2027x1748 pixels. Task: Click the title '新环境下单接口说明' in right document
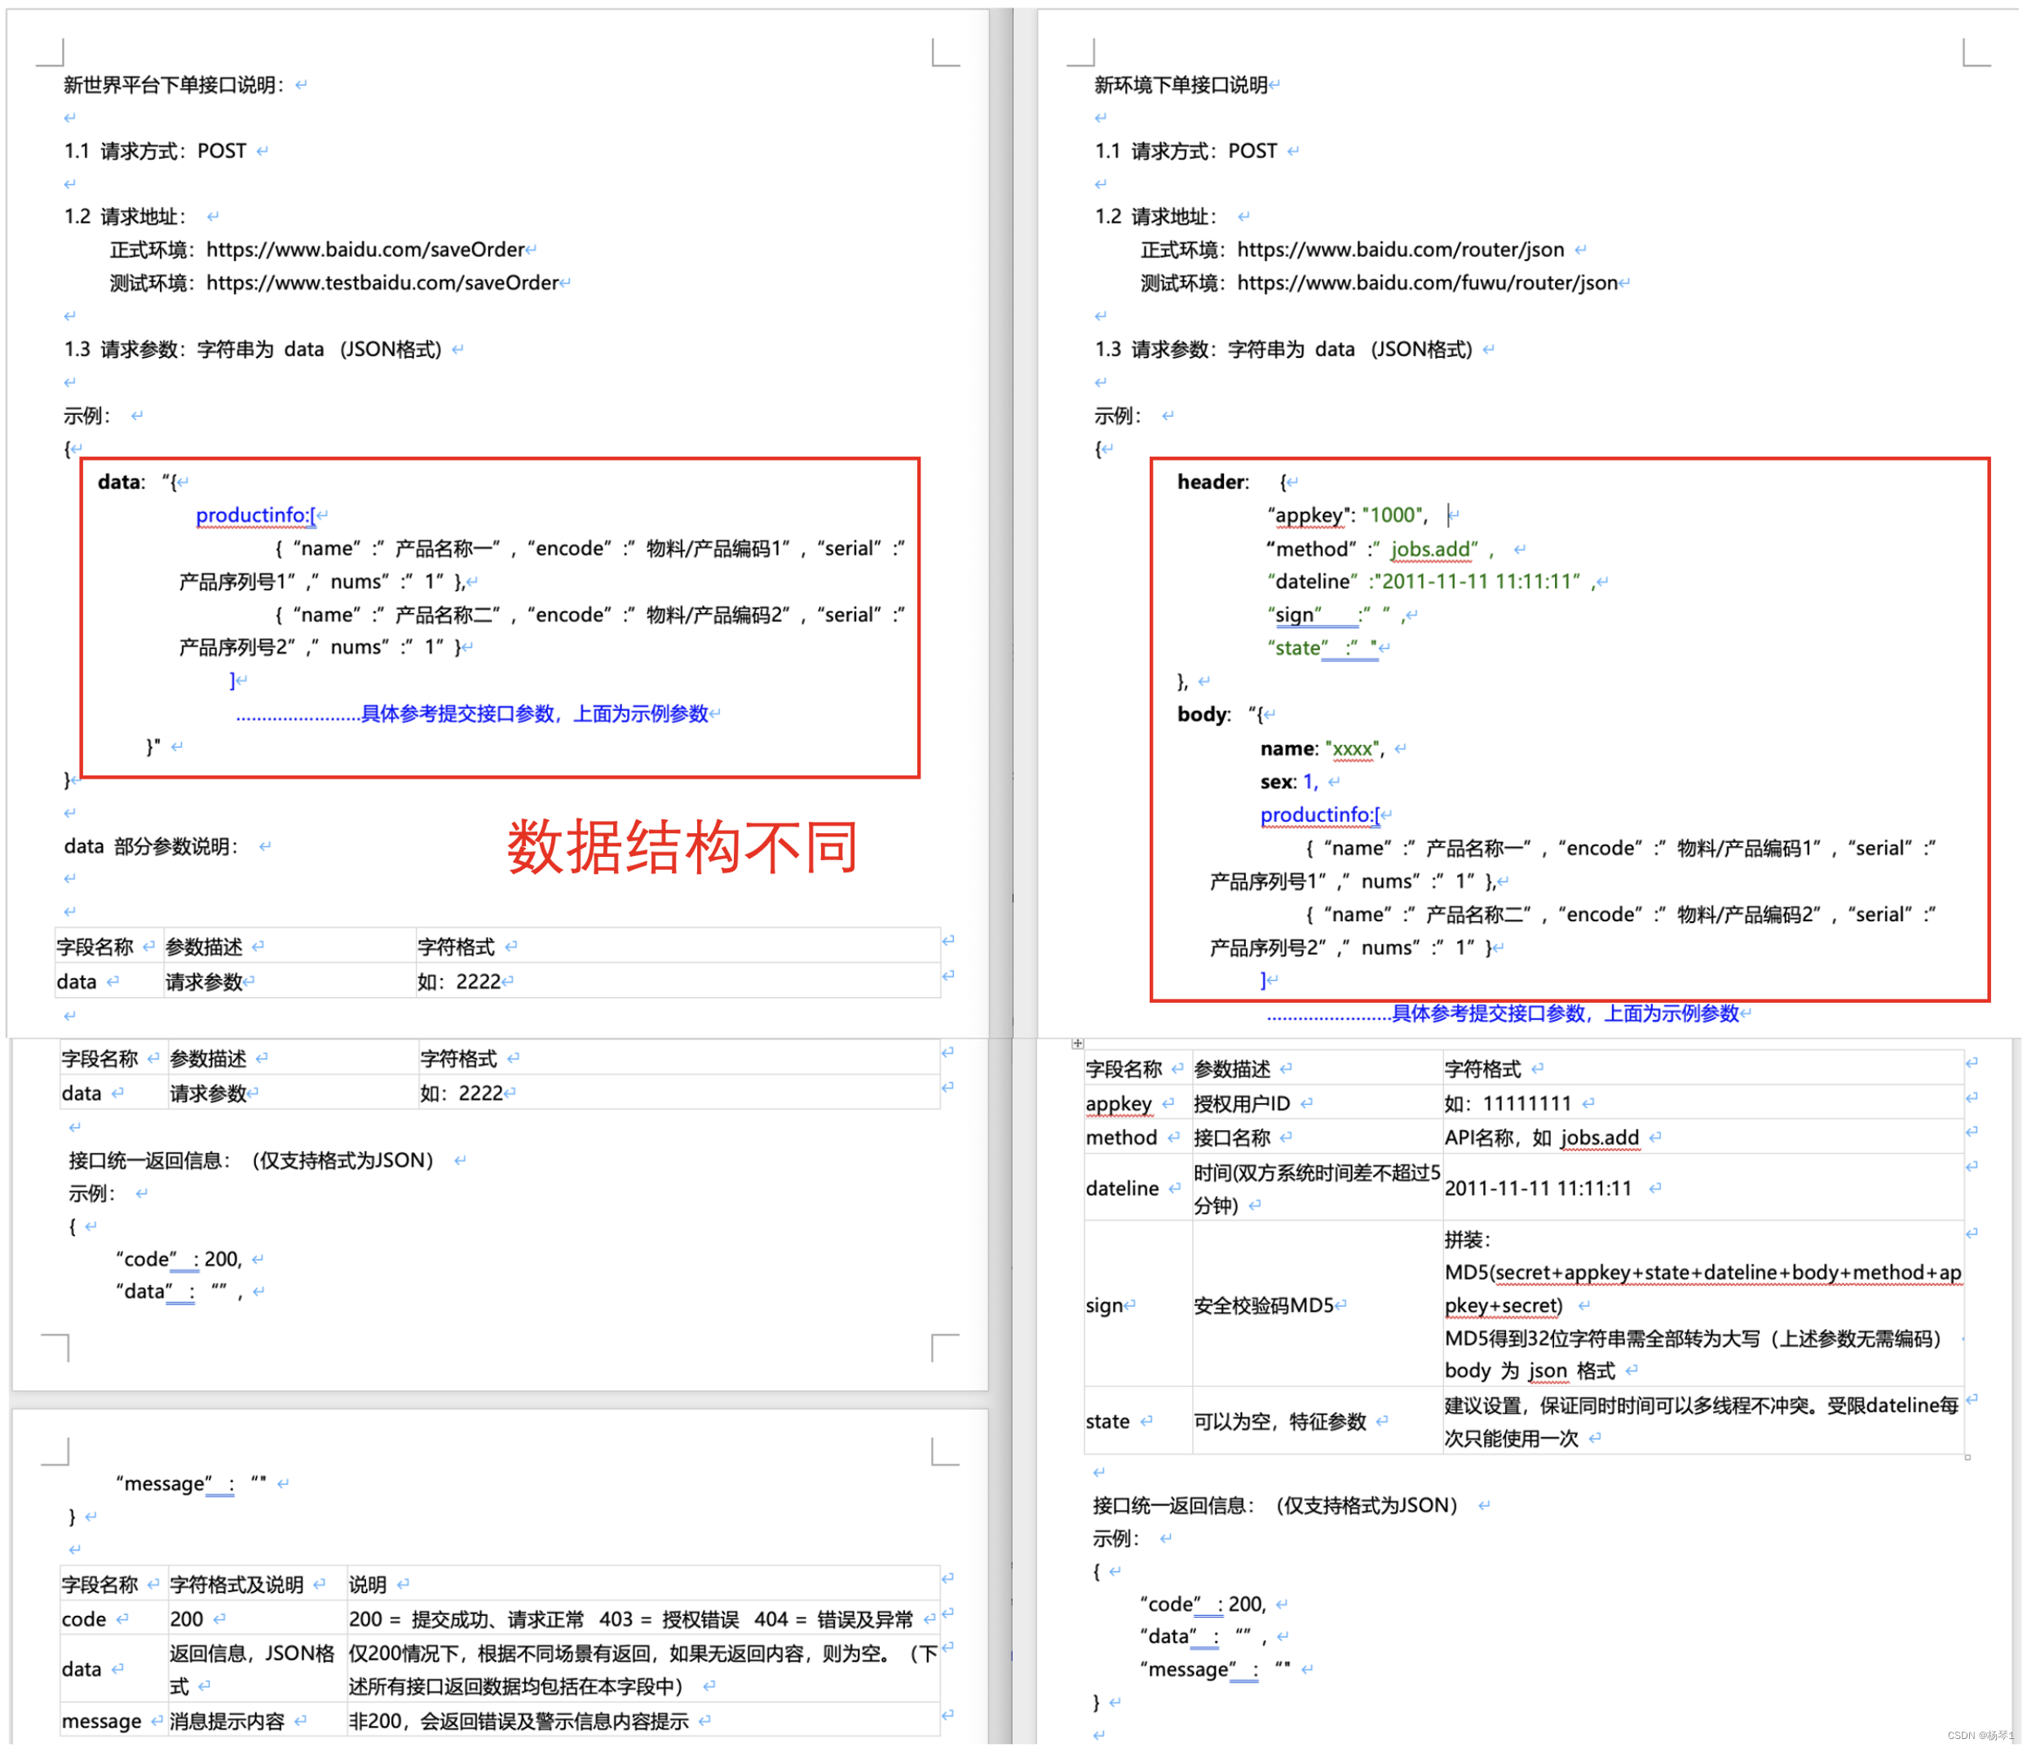coord(1181,85)
